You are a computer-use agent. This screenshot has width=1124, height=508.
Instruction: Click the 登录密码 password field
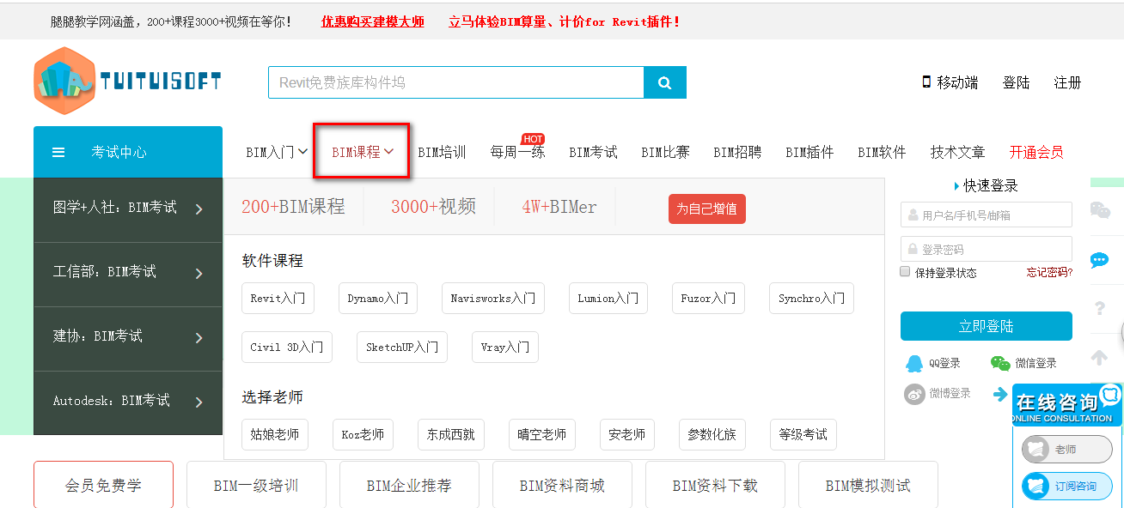(x=987, y=249)
